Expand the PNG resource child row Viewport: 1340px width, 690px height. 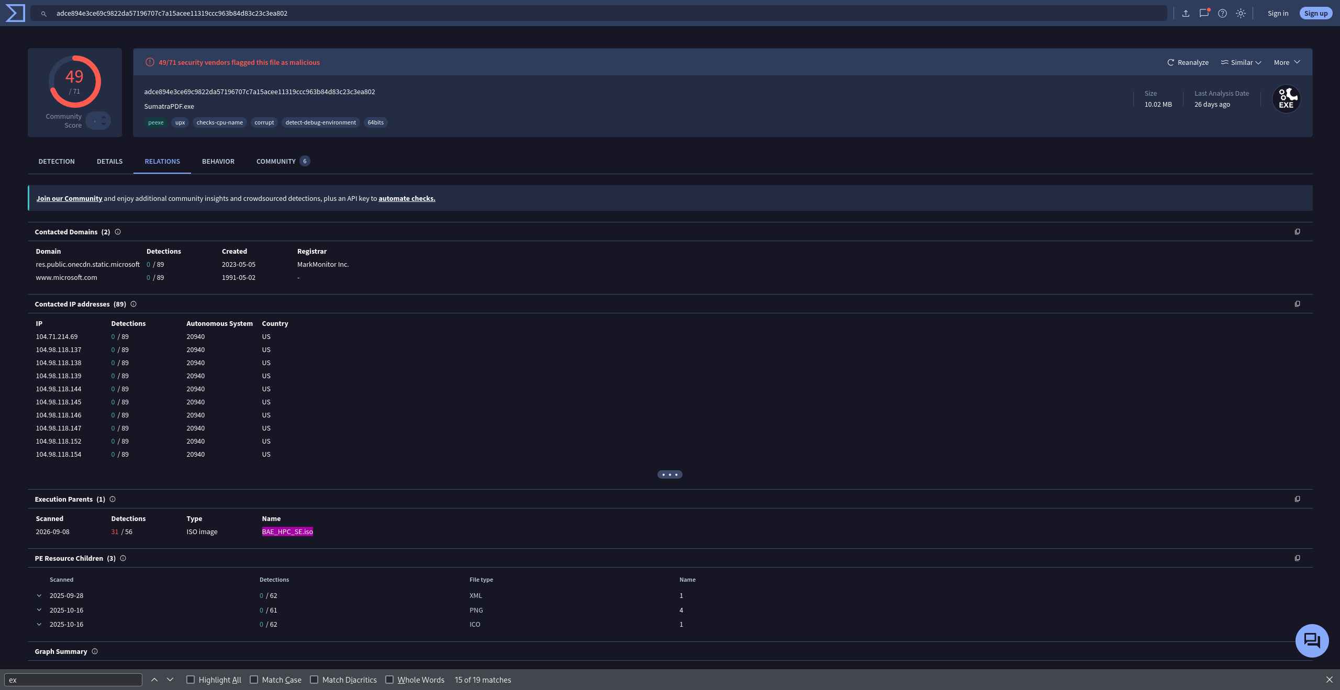[x=39, y=610]
